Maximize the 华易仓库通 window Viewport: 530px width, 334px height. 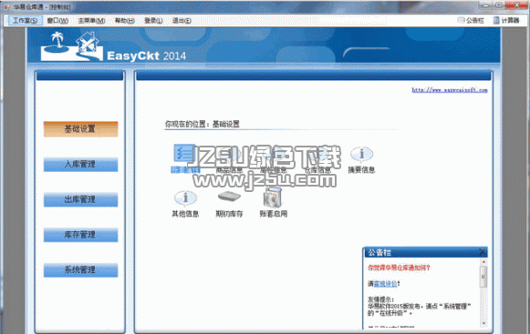point(499,5)
